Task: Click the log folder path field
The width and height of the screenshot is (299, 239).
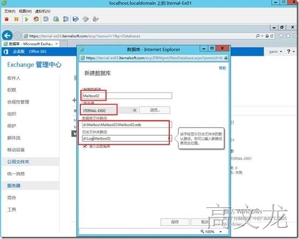Action: (x=127, y=138)
